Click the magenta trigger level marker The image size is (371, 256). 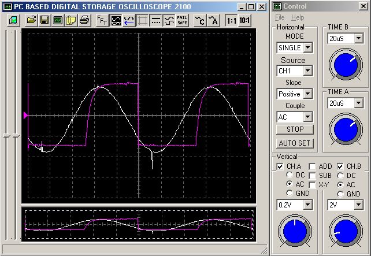pos(25,116)
